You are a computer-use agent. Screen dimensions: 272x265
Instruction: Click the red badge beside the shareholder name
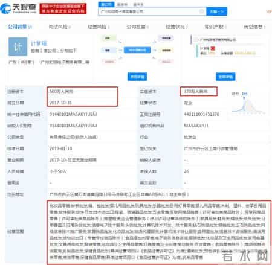[x=213, y=48]
